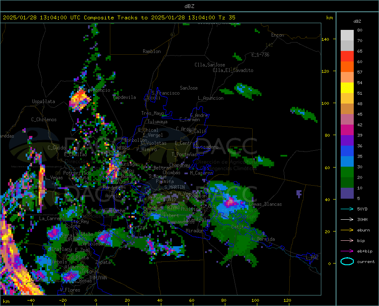This screenshot has width=379, height=306.
Task: Click the Divisadero map label
Action: click(x=206, y=147)
